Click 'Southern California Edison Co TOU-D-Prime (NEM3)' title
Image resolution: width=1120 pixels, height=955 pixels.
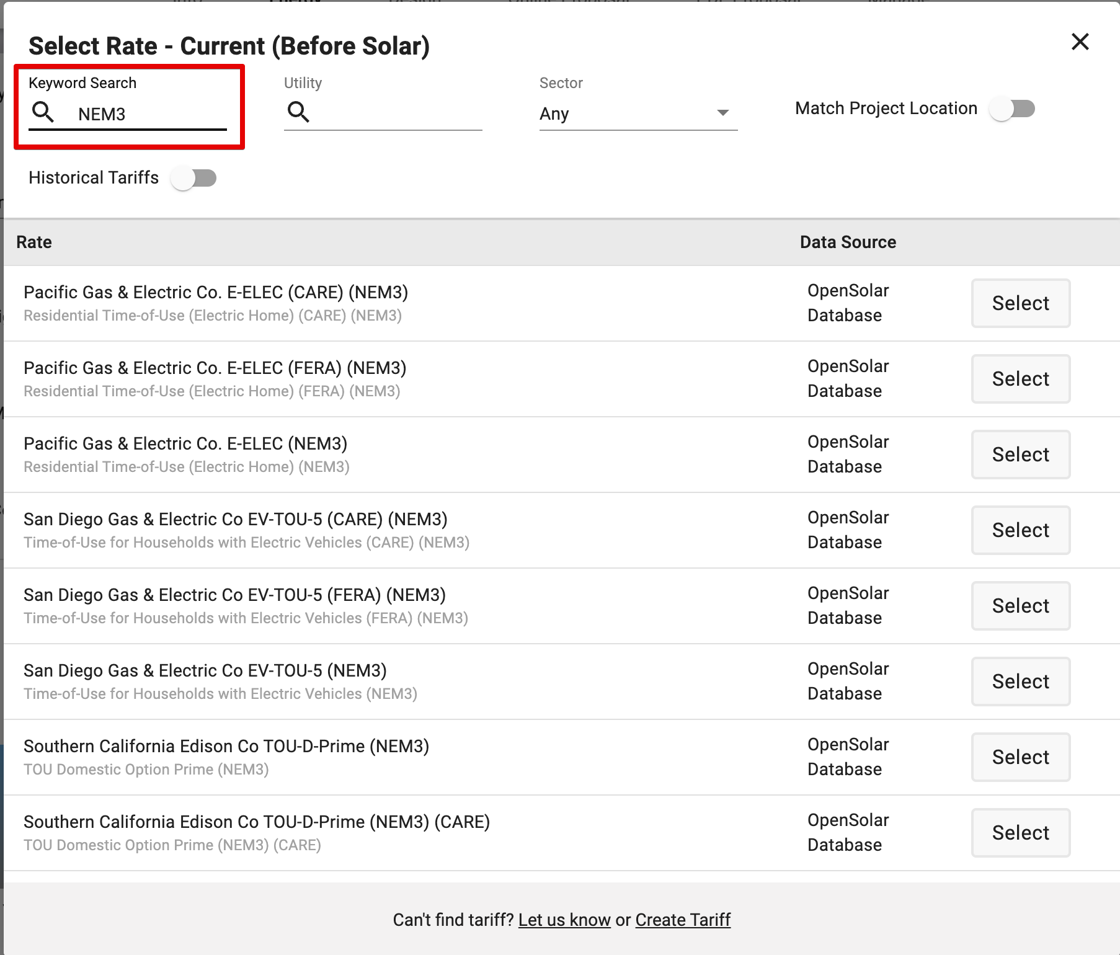click(226, 746)
